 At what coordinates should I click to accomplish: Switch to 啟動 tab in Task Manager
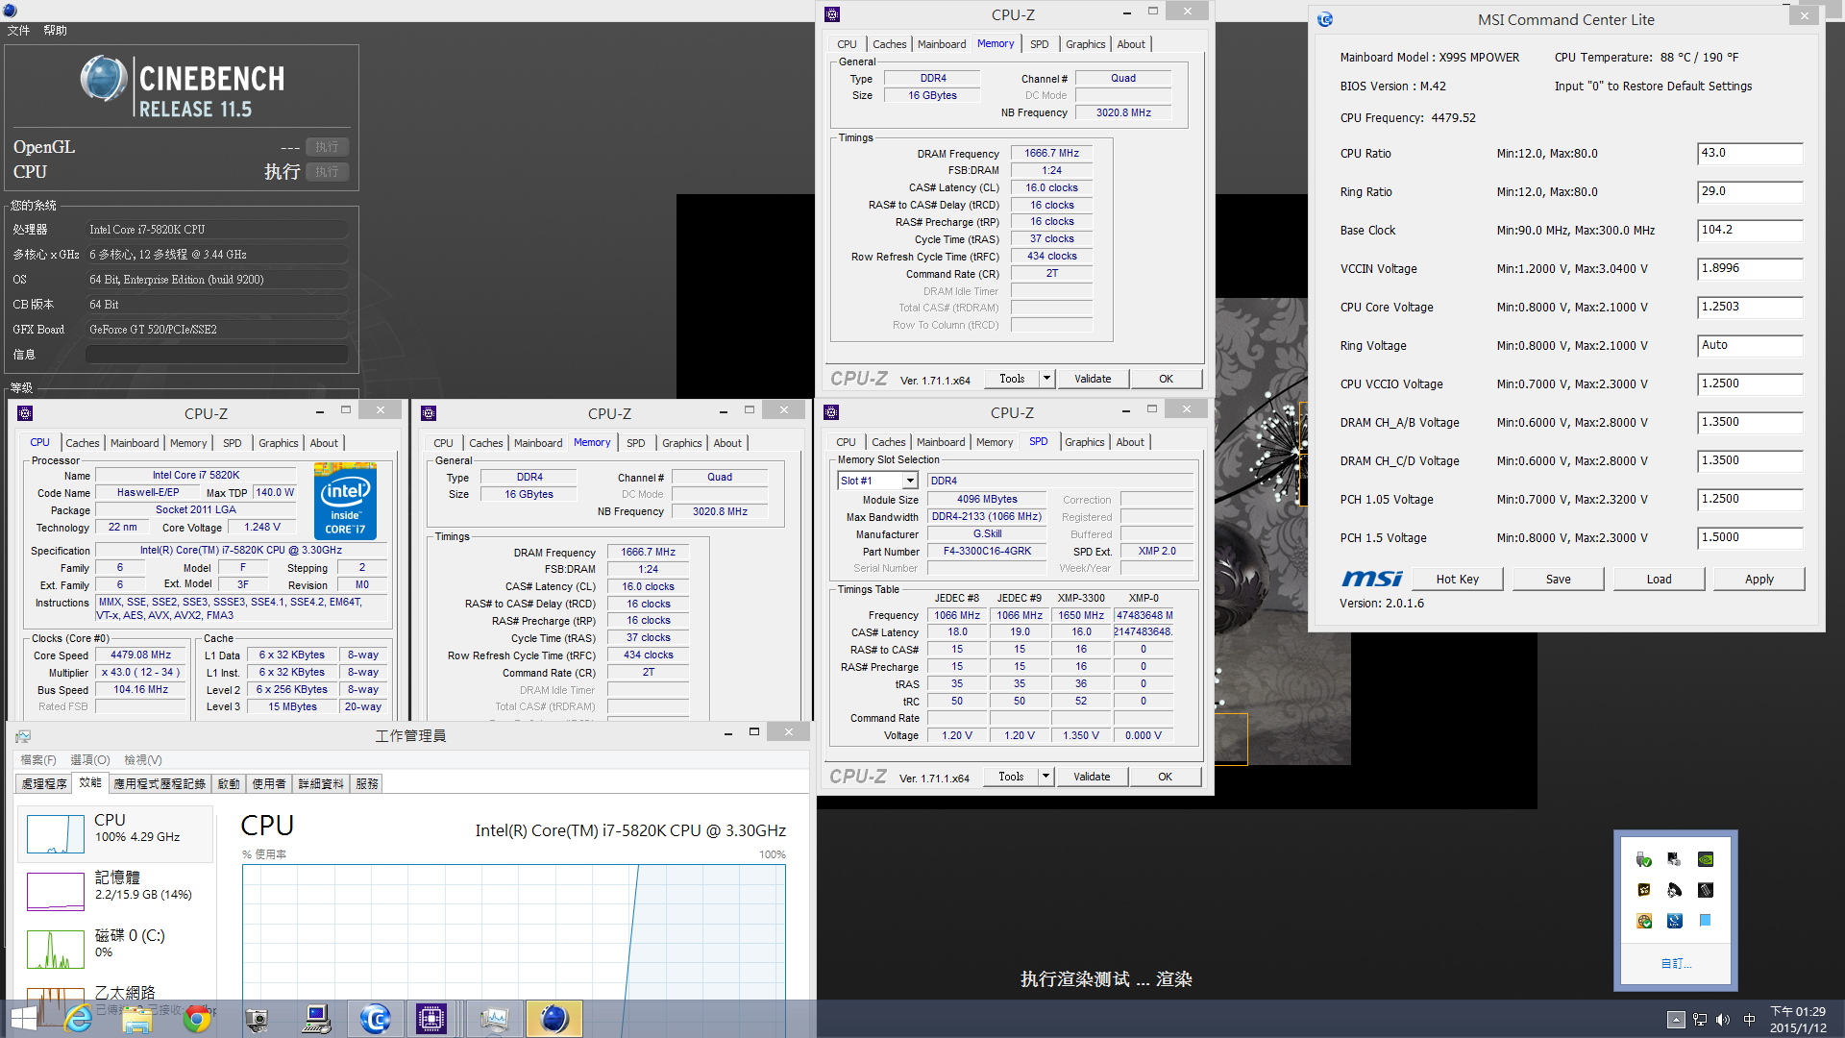pyautogui.click(x=229, y=783)
